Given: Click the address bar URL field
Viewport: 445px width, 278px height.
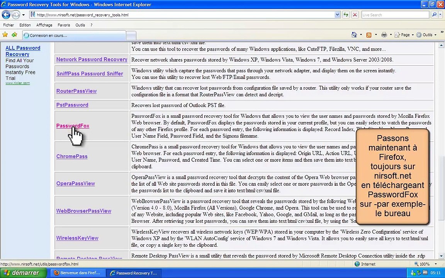Looking at the screenshot, I should coord(185,15).
